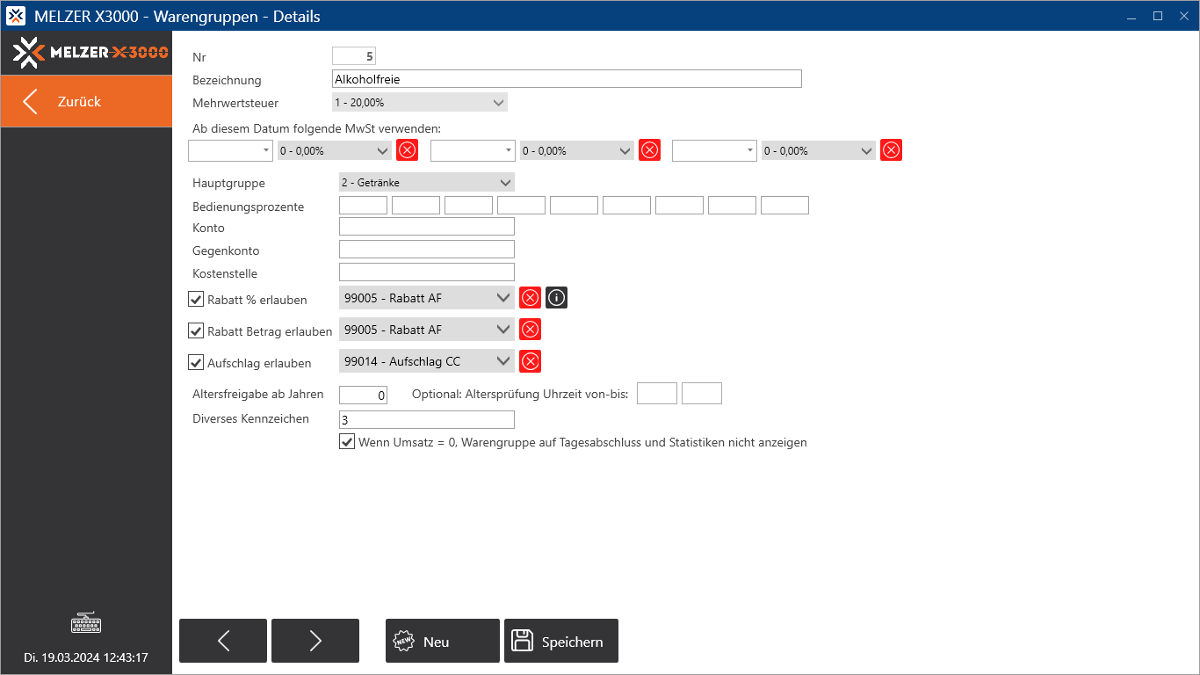The width and height of the screenshot is (1200, 675).
Task: Expand the Hauptgruppe dropdown
Action: pyautogui.click(x=426, y=183)
